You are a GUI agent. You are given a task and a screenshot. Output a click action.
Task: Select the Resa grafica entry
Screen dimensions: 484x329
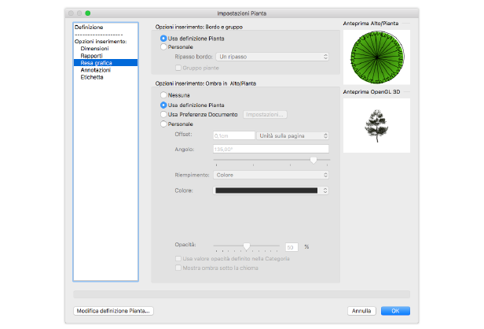(105, 63)
